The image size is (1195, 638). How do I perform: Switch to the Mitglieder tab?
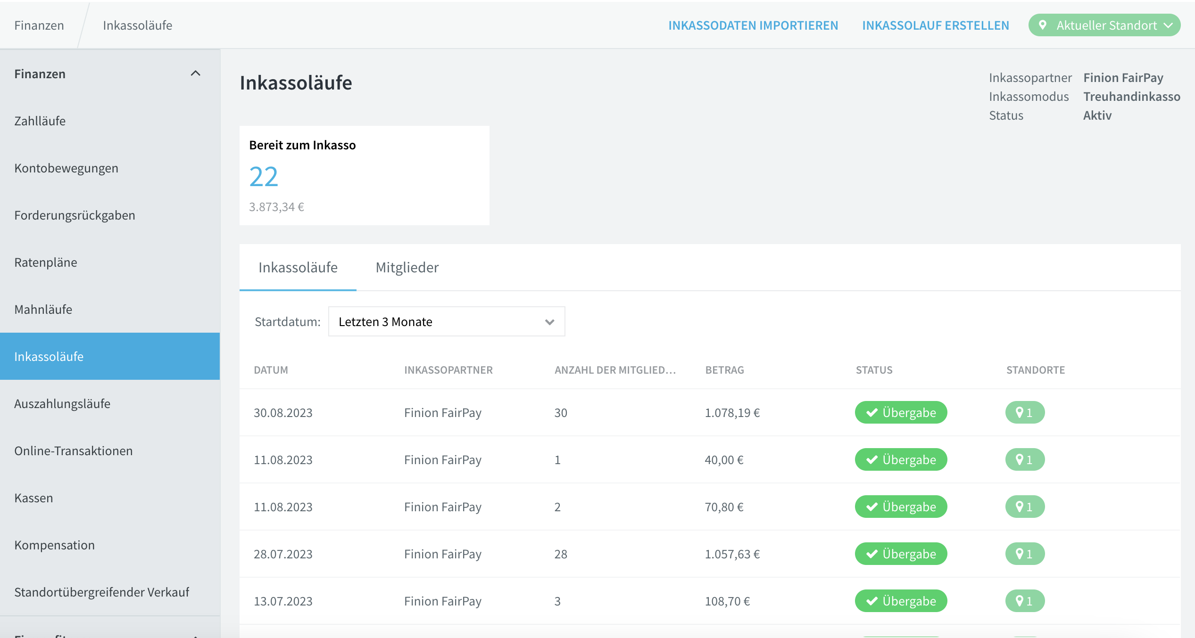(407, 267)
